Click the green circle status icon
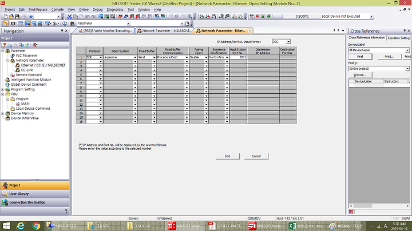 [x=268, y=16]
